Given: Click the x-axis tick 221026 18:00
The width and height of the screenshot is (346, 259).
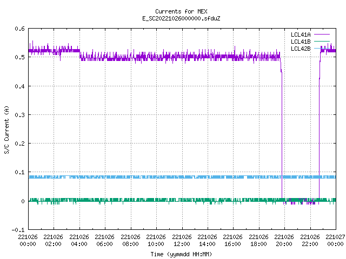Looking at the screenshot, I should (258, 241).
